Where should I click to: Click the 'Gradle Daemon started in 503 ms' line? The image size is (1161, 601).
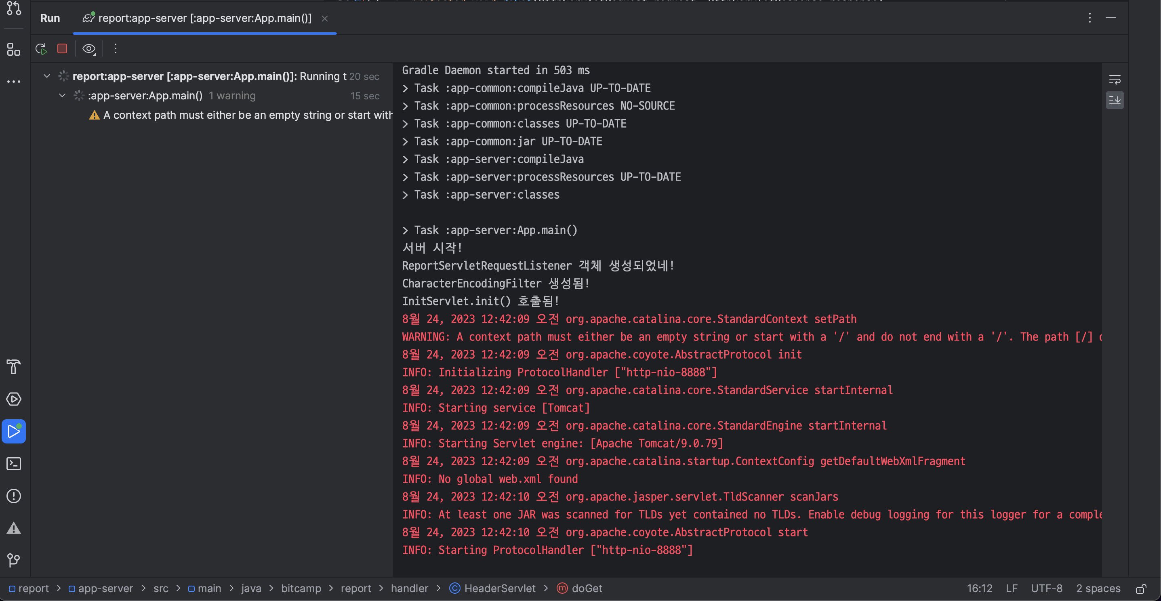click(x=496, y=71)
